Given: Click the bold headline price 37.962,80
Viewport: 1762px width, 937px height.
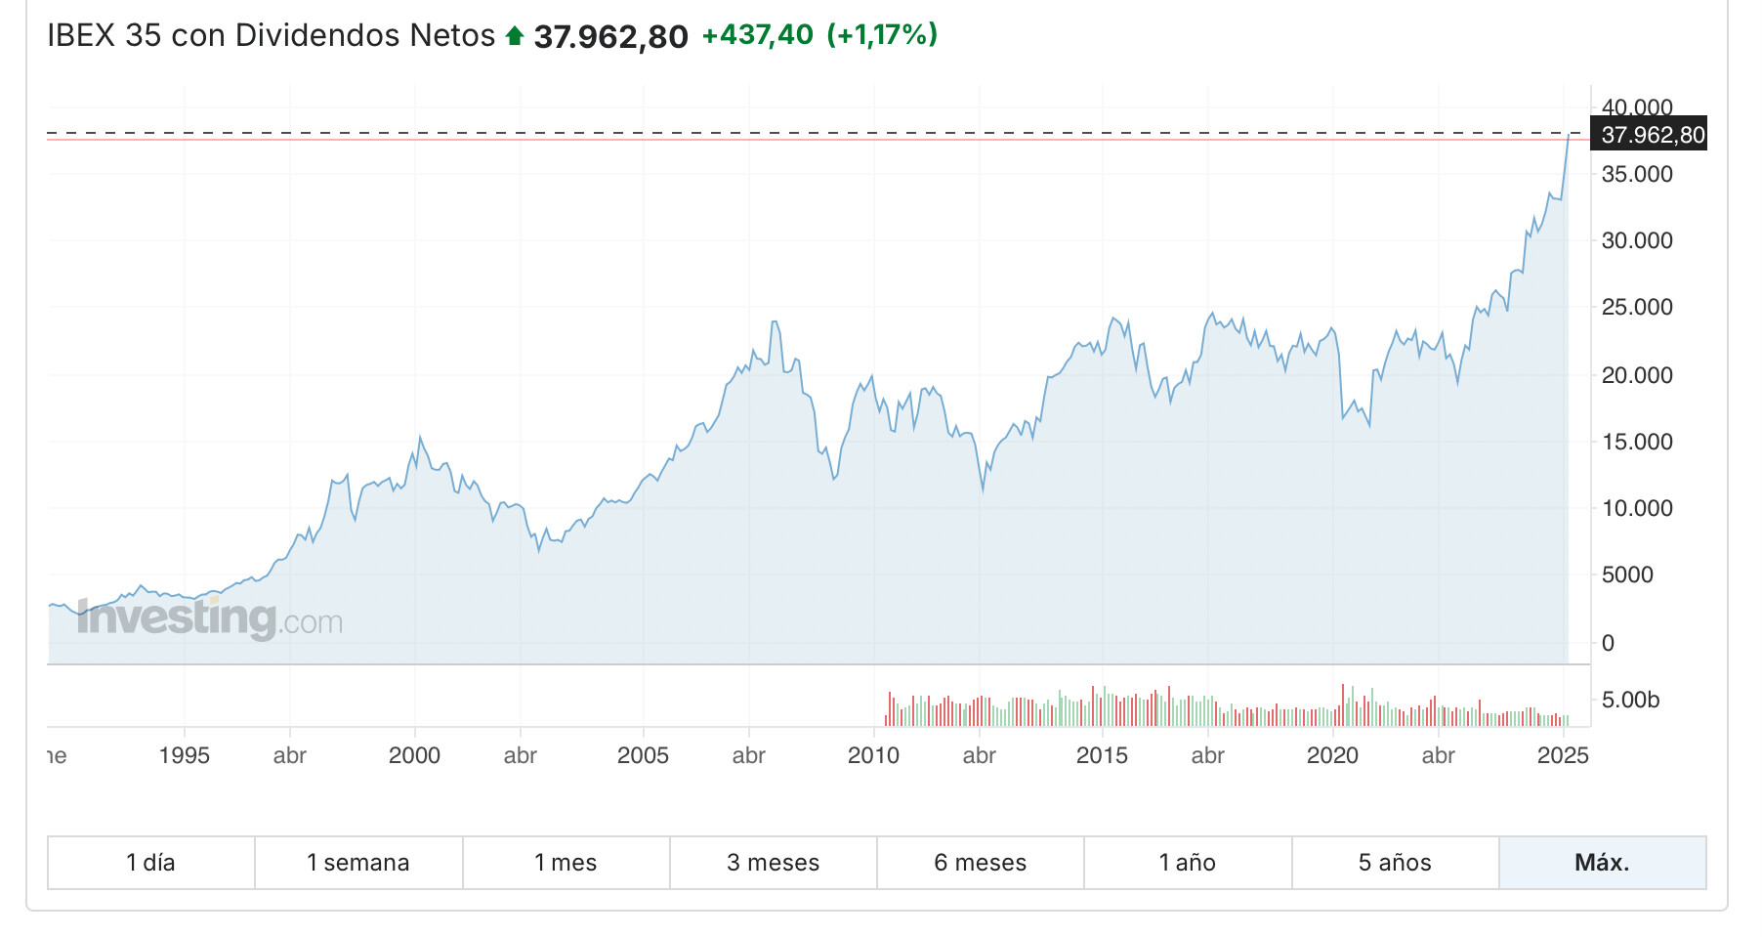Looking at the screenshot, I should click(x=610, y=37).
